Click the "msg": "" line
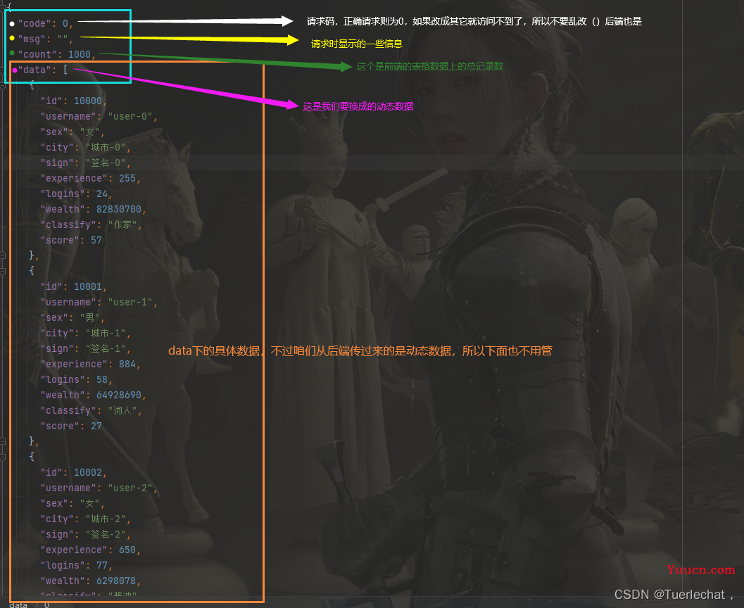744x608 pixels. 45,39
